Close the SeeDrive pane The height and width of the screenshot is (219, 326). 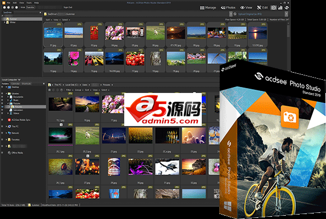point(40,13)
